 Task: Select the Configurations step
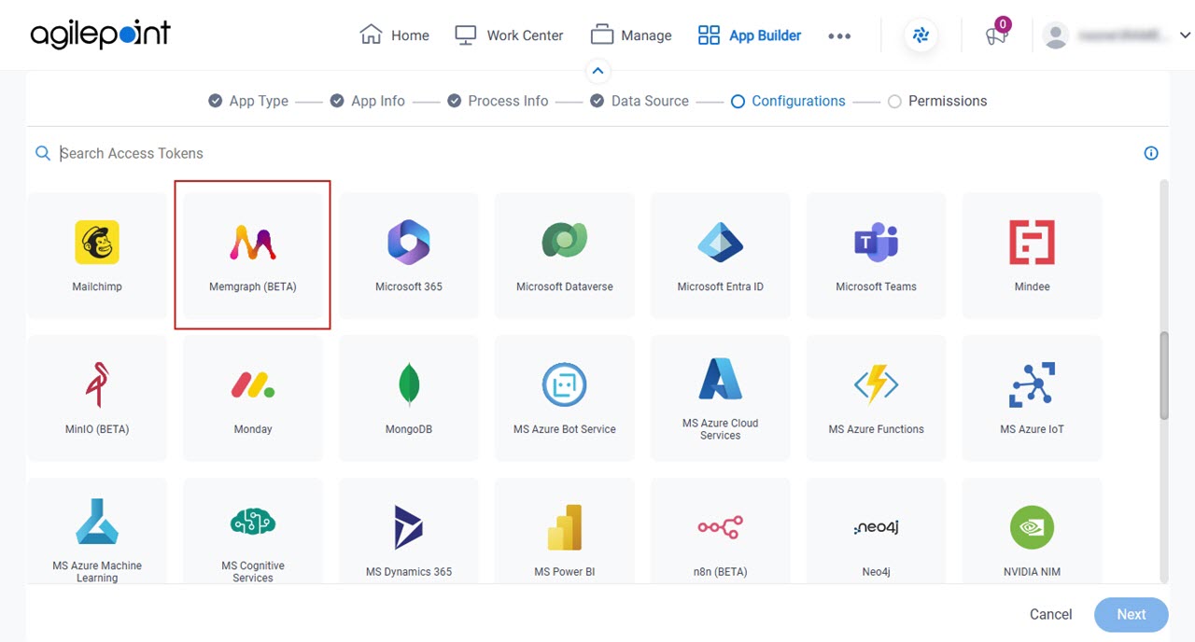tap(788, 101)
